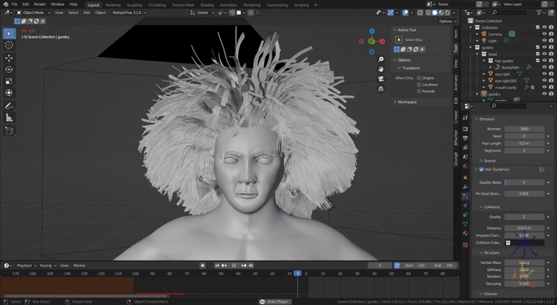Image resolution: width=557 pixels, height=305 pixels.
Task: Collapse the Collisions section
Action: coord(491,206)
